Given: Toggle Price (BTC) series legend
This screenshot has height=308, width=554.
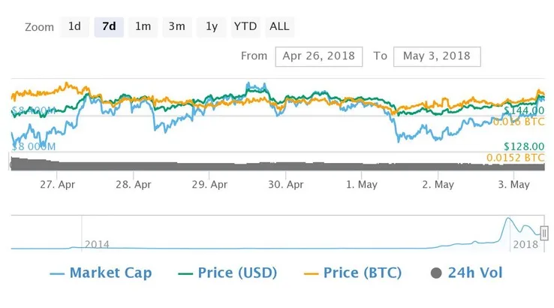Looking at the screenshot, I should pyautogui.click(x=362, y=272).
